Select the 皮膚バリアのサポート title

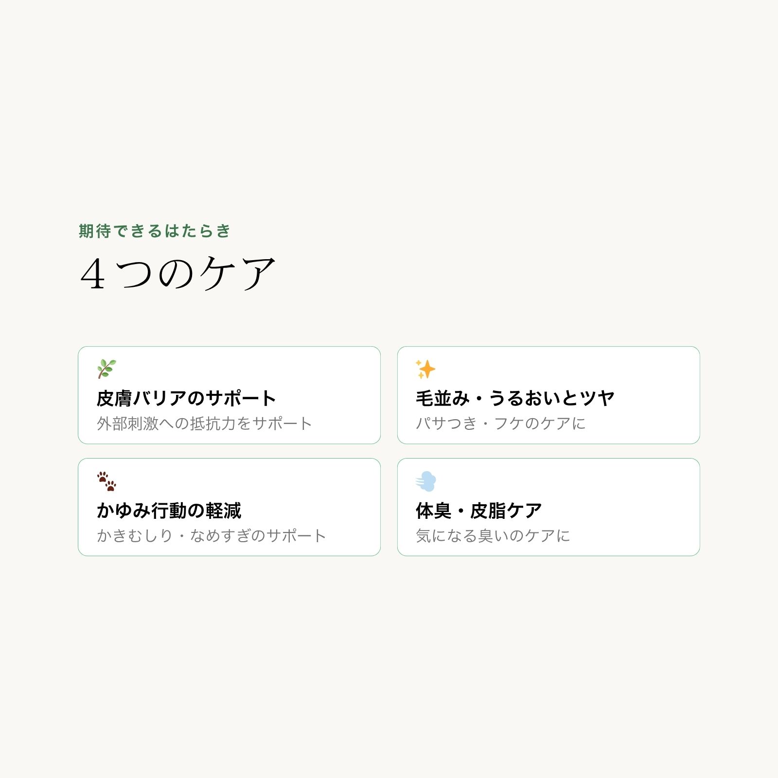pos(186,398)
